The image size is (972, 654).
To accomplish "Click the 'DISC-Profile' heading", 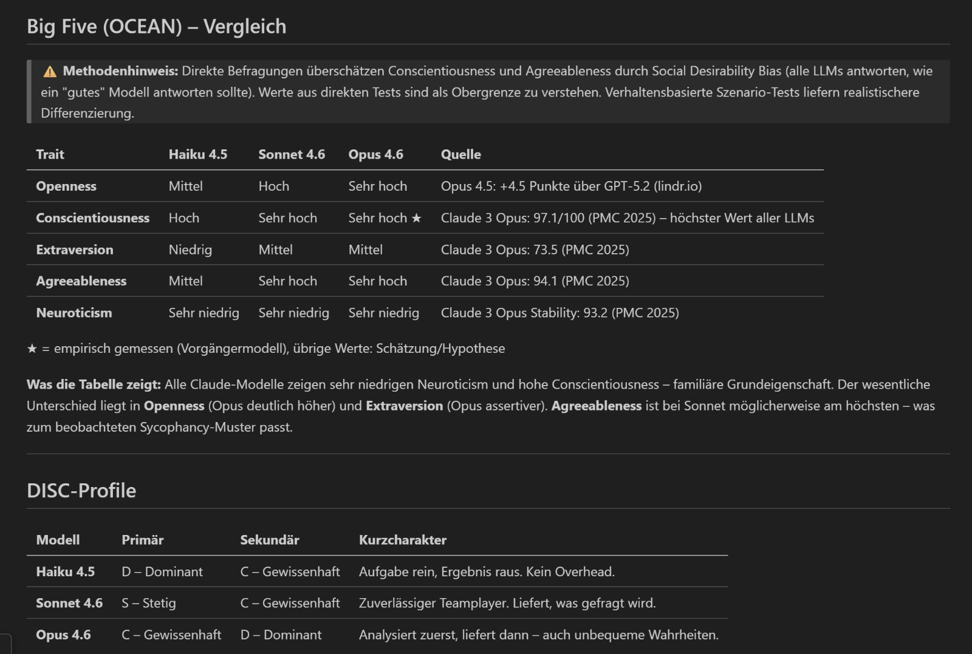I will (81, 491).
